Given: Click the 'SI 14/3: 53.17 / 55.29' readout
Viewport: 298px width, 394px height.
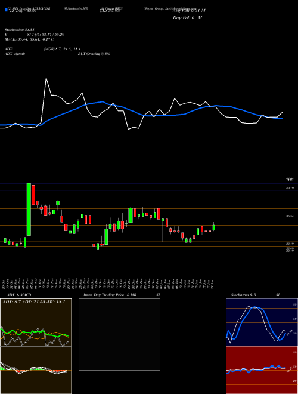Looking at the screenshot, I should pyautogui.click(x=46, y=35).
